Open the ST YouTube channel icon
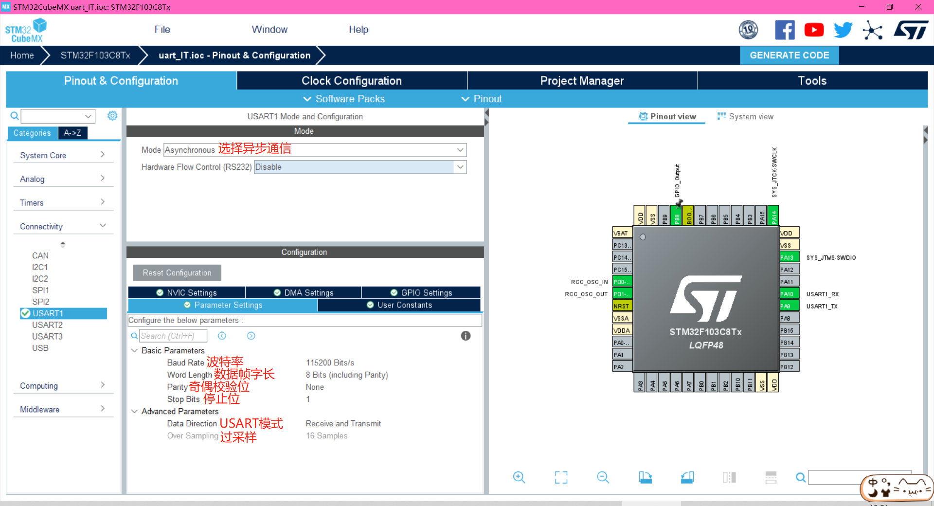Viewport: 934px width, 506px height. [814, 30]
